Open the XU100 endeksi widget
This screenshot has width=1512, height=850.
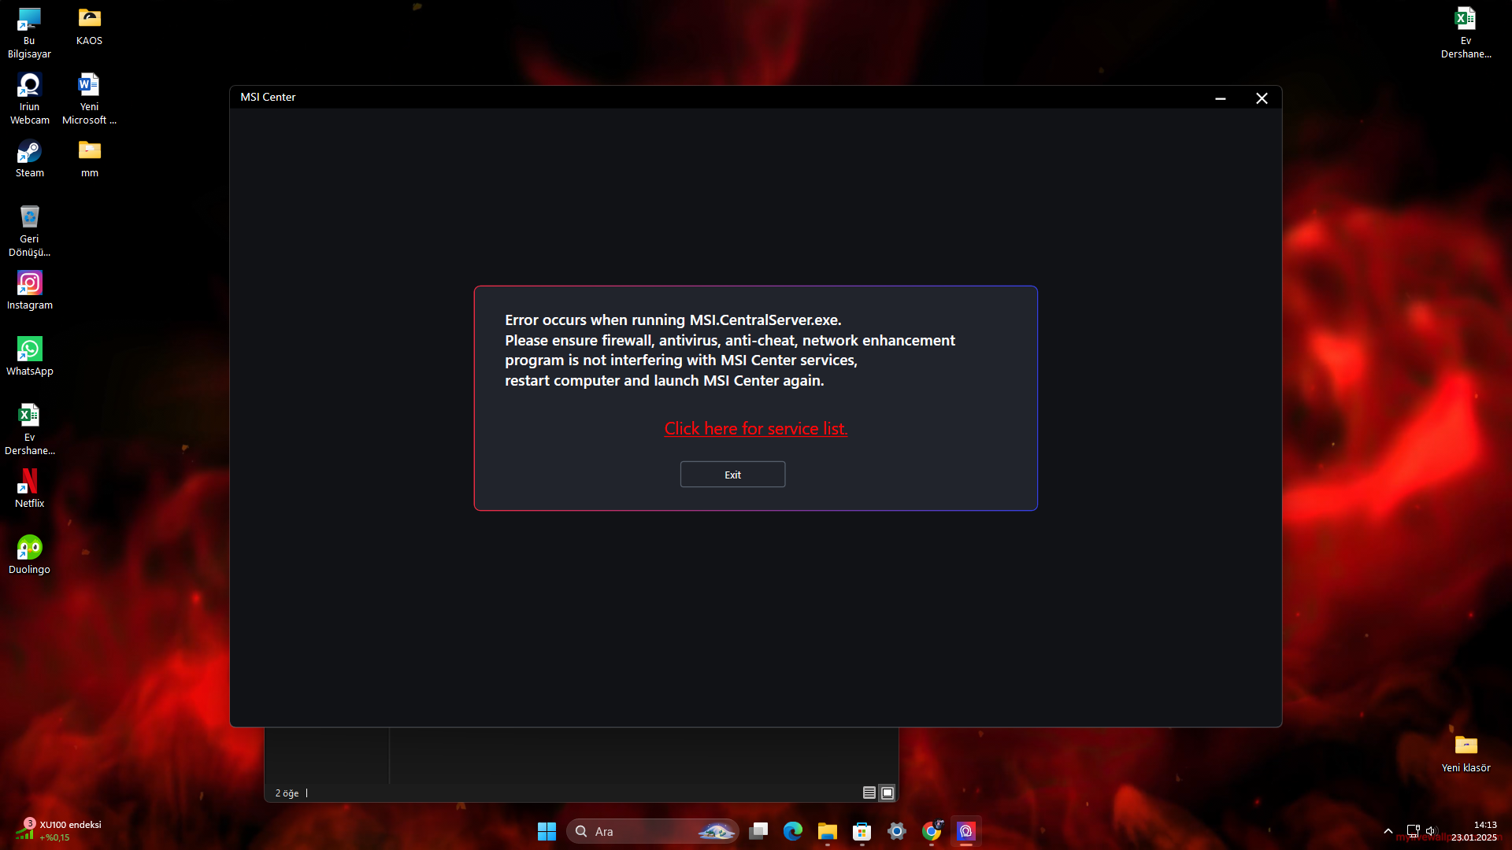60,831
